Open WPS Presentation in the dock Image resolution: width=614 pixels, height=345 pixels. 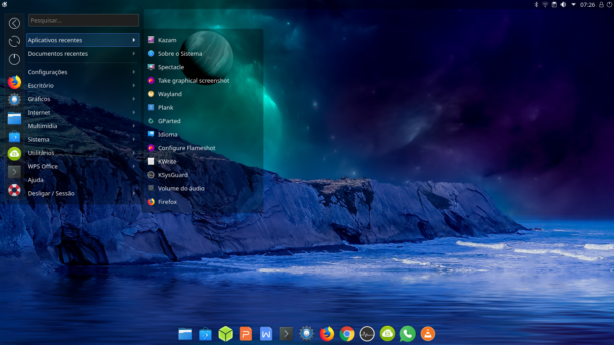246,334
